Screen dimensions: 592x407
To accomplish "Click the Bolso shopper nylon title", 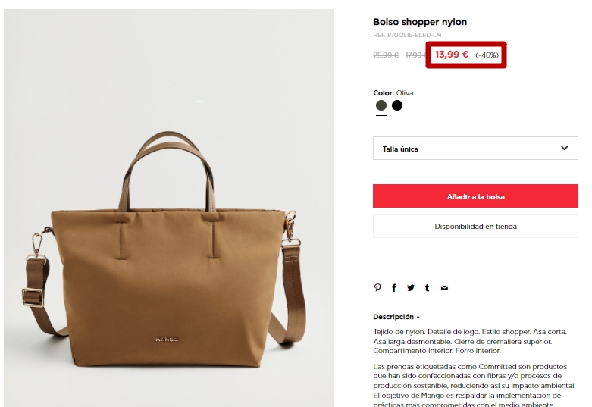I will click(x=420, y=22).
